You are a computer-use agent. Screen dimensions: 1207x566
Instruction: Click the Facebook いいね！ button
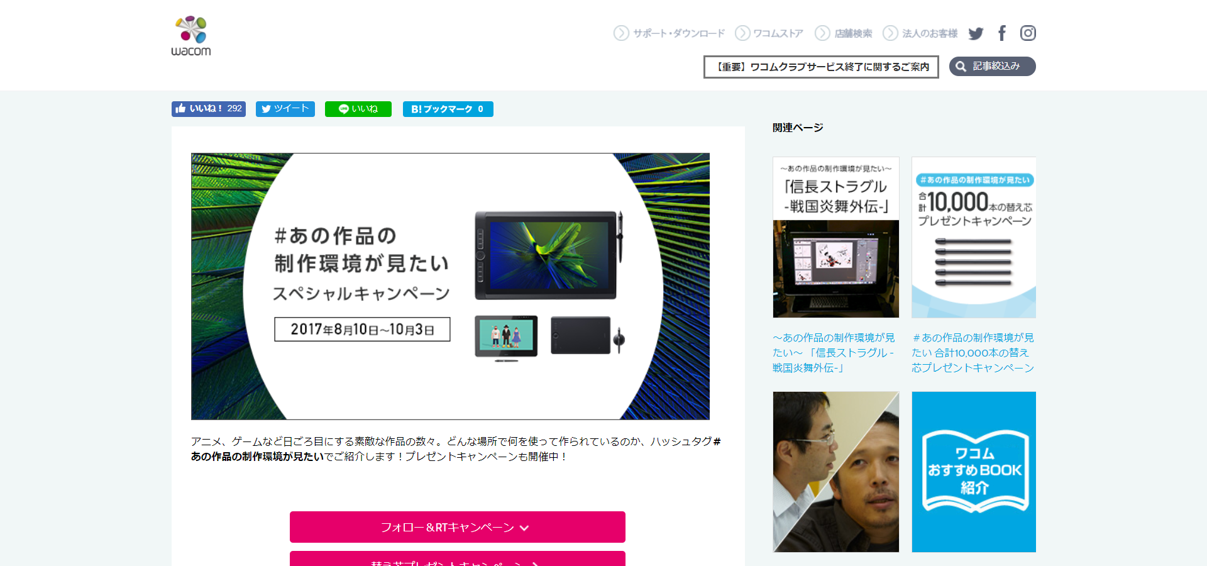click(209, 109)
